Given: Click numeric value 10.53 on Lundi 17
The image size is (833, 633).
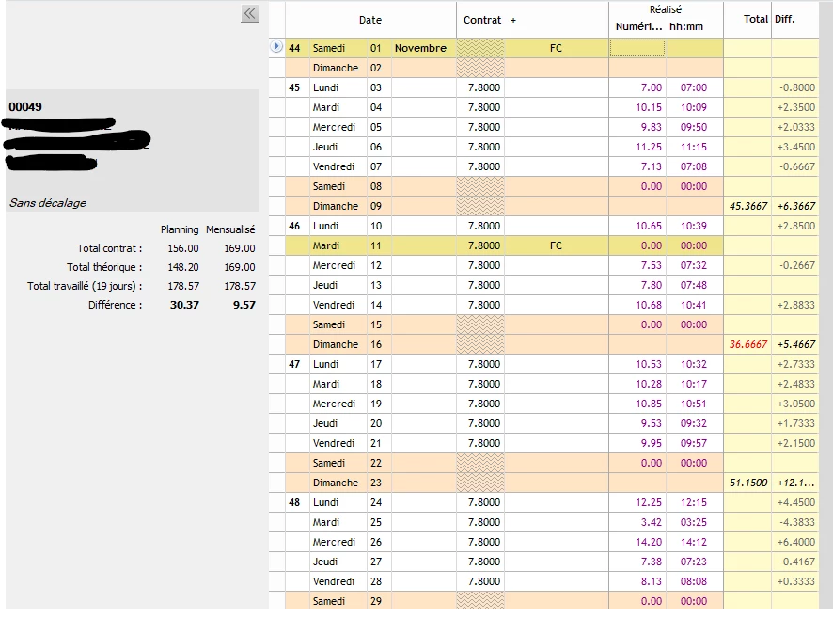Looking at the screenshot, I should coord(649,364).
